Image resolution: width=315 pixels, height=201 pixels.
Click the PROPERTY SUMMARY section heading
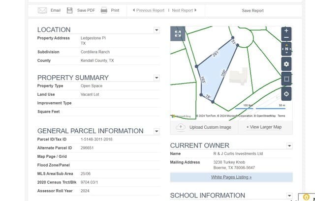pyautogui.click(x=73, y=78)
